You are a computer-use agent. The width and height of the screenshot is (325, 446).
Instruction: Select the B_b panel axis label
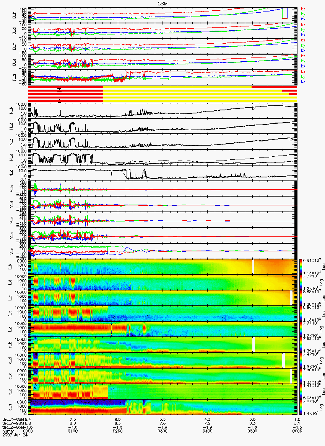pos(14,15)
